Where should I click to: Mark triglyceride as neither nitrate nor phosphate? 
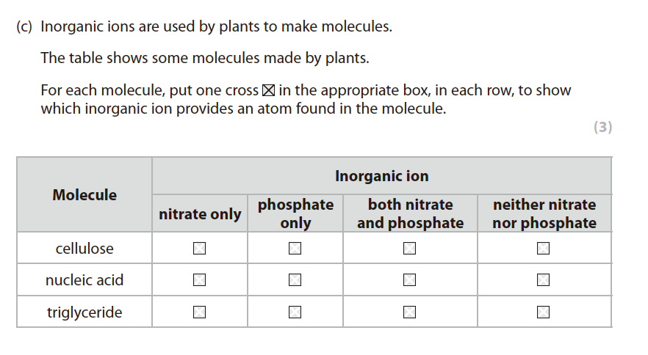[x=543, y=312]
